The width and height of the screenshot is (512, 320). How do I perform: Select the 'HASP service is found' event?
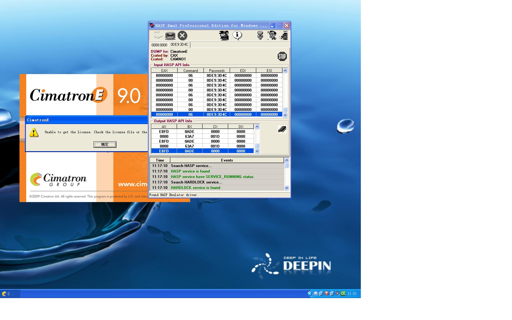(217, 171)
